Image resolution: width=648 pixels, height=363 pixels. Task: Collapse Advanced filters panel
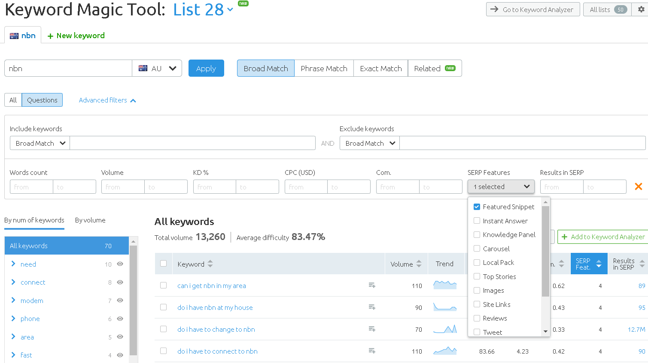tap(107, 100)
